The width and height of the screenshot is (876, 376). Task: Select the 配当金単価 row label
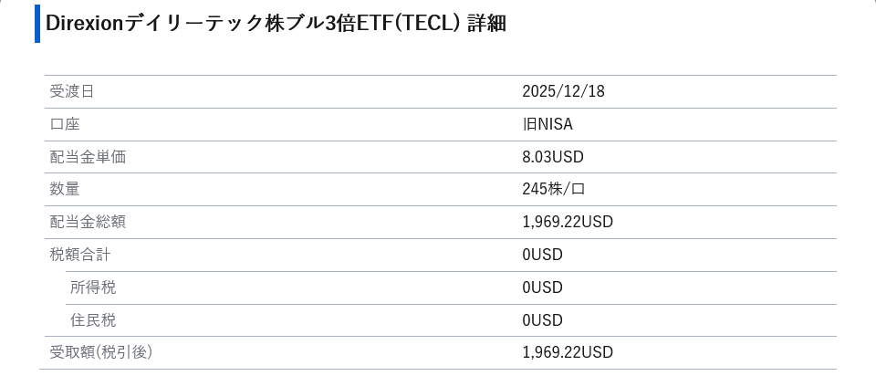[88, 157]
